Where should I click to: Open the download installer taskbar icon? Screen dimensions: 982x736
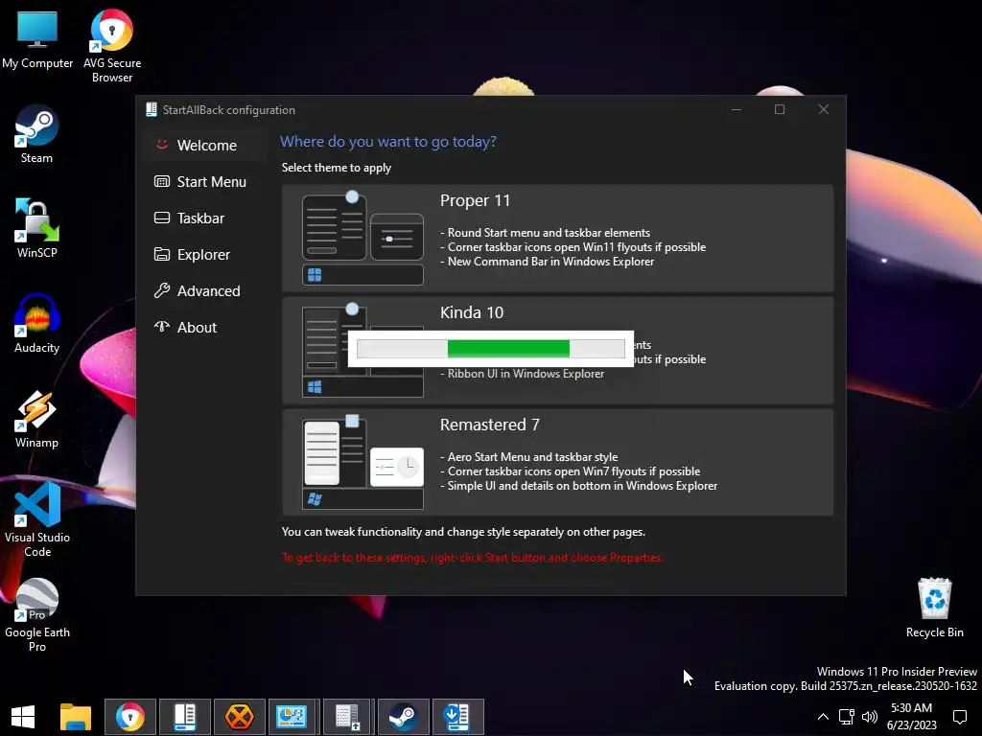point(457,717)
